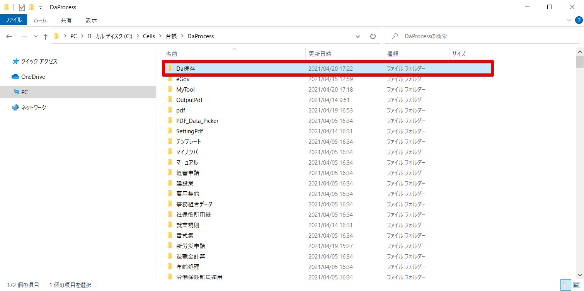The width and height of the screenshot is (584, 291).
Task: Switch to large icons view in status bar
Action: click(x=577, y=285)
